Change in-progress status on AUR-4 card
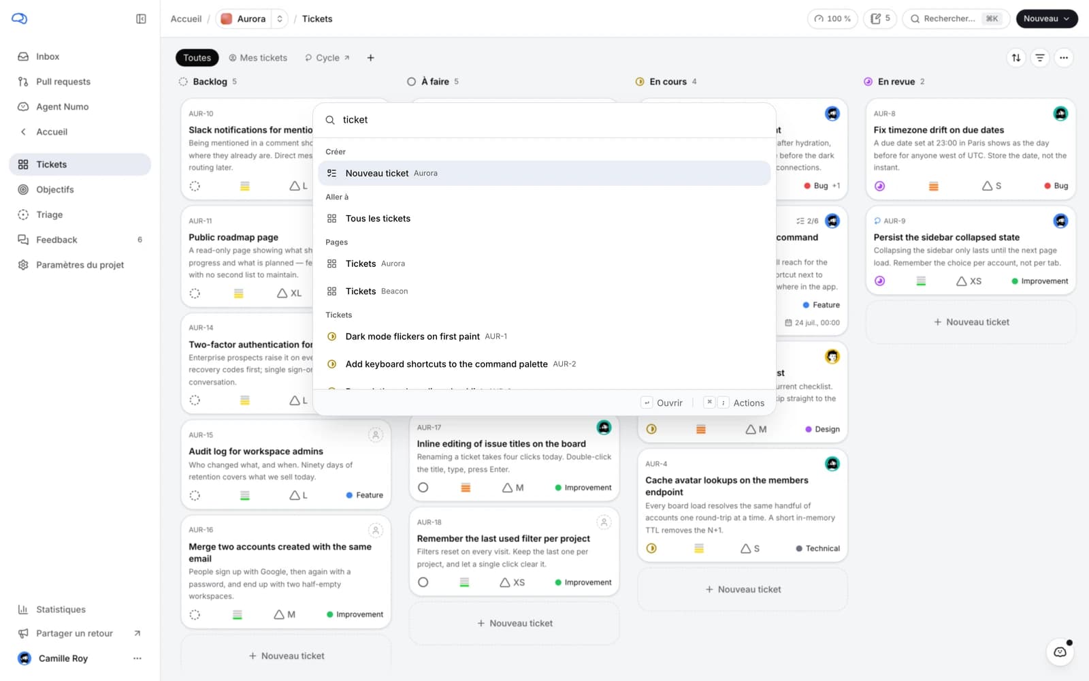Viewport: 1089px width, 681px height. [651, 548]
